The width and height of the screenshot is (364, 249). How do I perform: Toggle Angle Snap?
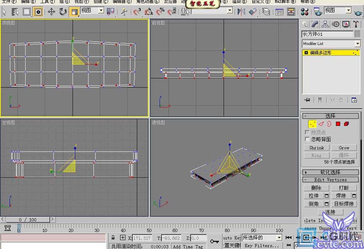point(149,11)
